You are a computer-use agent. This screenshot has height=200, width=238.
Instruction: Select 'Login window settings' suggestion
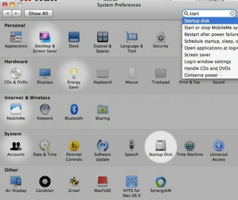point(210,62)
